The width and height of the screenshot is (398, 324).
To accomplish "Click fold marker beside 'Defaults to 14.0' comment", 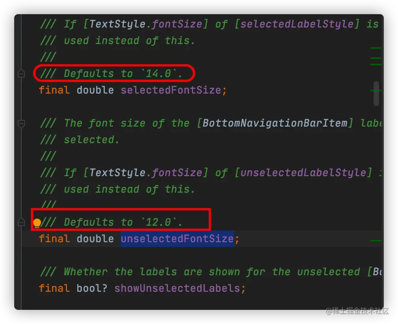I will coord(21,73).
